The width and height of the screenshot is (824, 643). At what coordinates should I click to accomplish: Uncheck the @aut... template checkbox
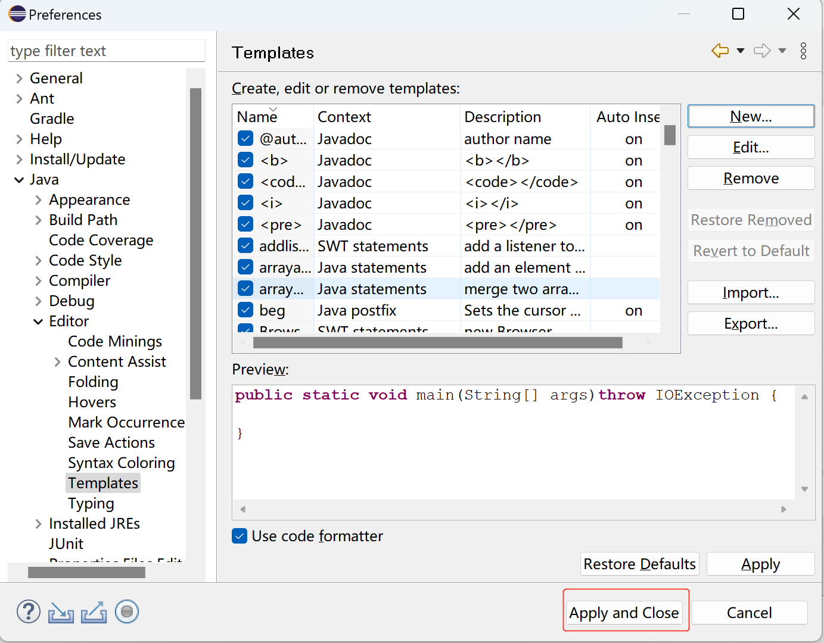point(245,139)
